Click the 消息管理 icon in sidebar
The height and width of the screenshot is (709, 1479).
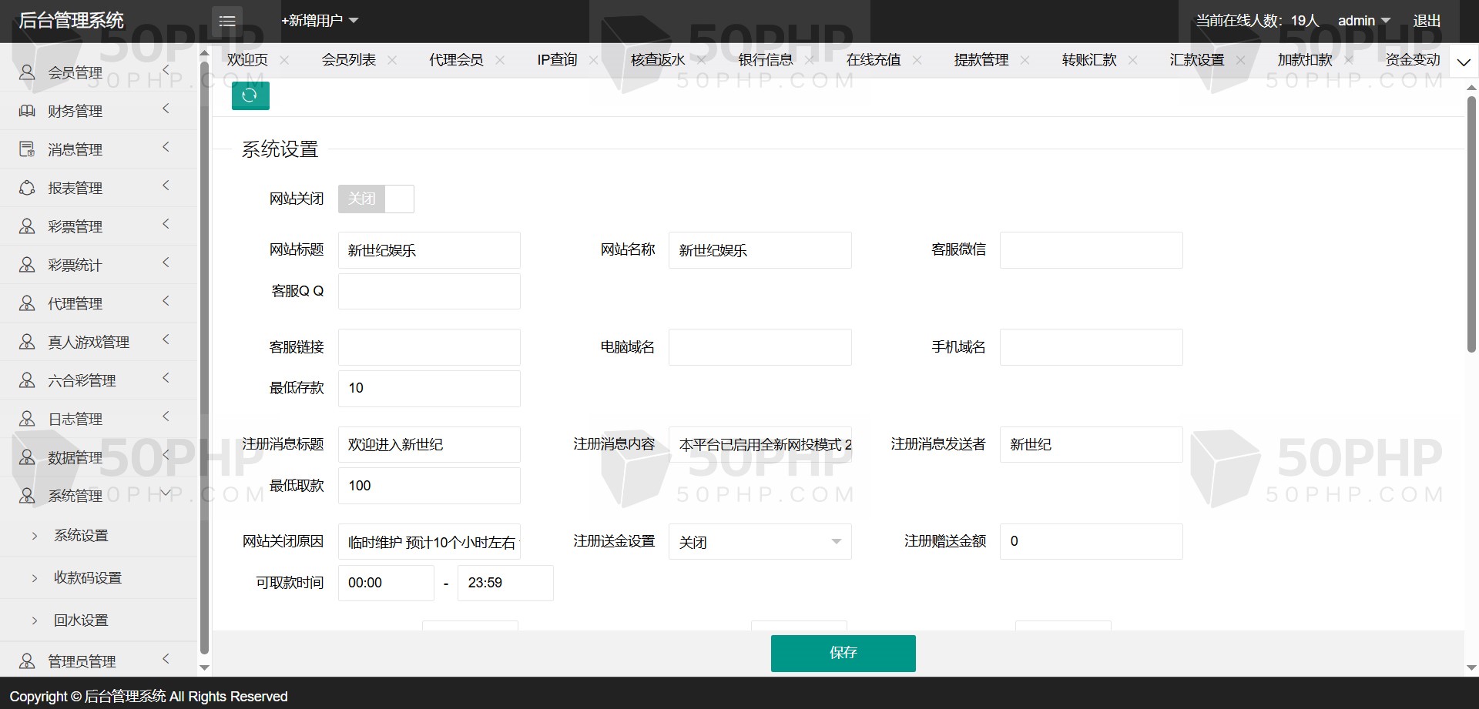pos(27,149)
